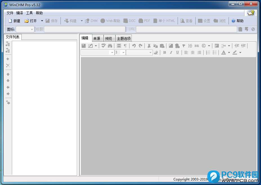
Task: Toggle Bold formatting
Action: tap(164, 53)
